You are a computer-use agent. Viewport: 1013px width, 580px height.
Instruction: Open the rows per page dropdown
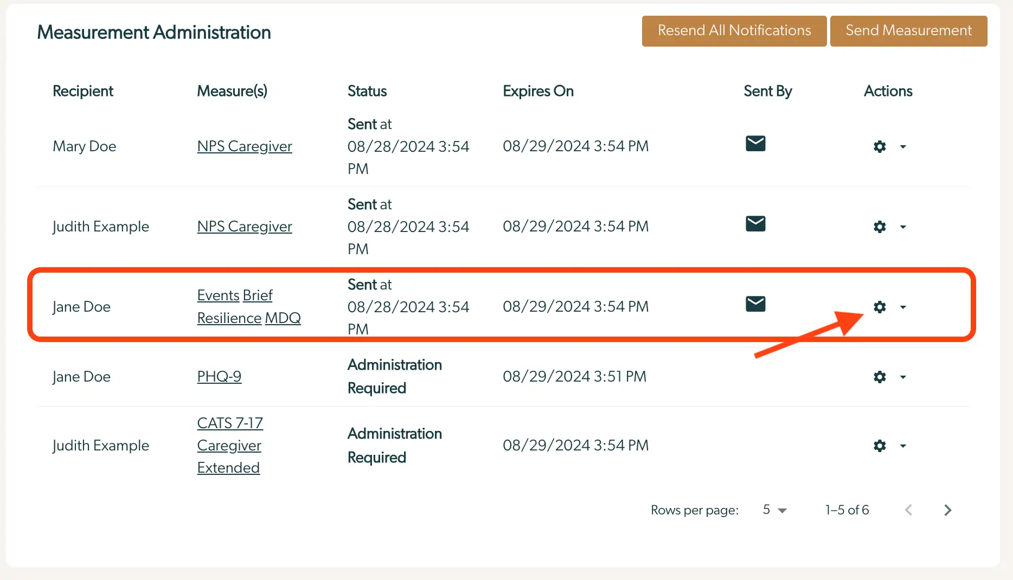point(774,510)
